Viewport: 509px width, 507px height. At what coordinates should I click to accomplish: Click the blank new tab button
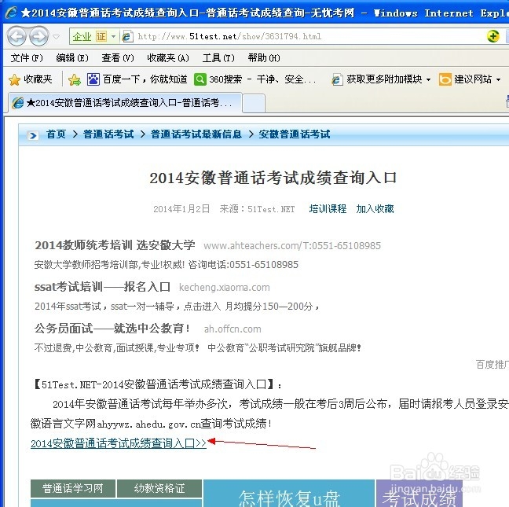254,104
